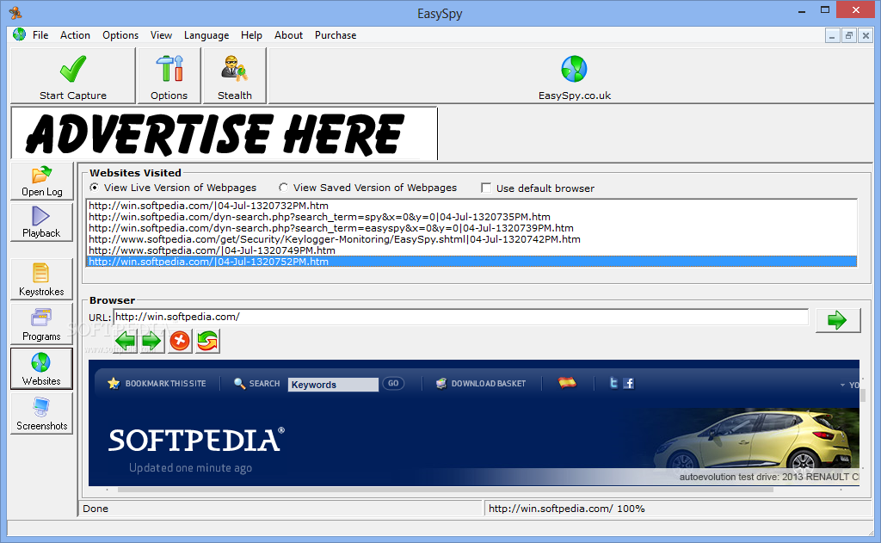This screenshot has height=543, width=881.
Task: Go forward with the small green right arrow
Action: tap(151, 341)
